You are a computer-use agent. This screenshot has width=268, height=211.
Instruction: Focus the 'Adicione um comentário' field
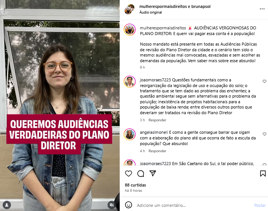click(194, 205)
